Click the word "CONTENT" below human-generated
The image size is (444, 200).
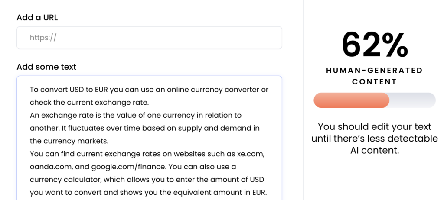pyautogui.click(x=374, y=82)
